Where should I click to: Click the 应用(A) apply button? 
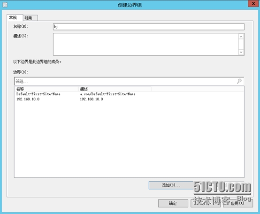238,203
